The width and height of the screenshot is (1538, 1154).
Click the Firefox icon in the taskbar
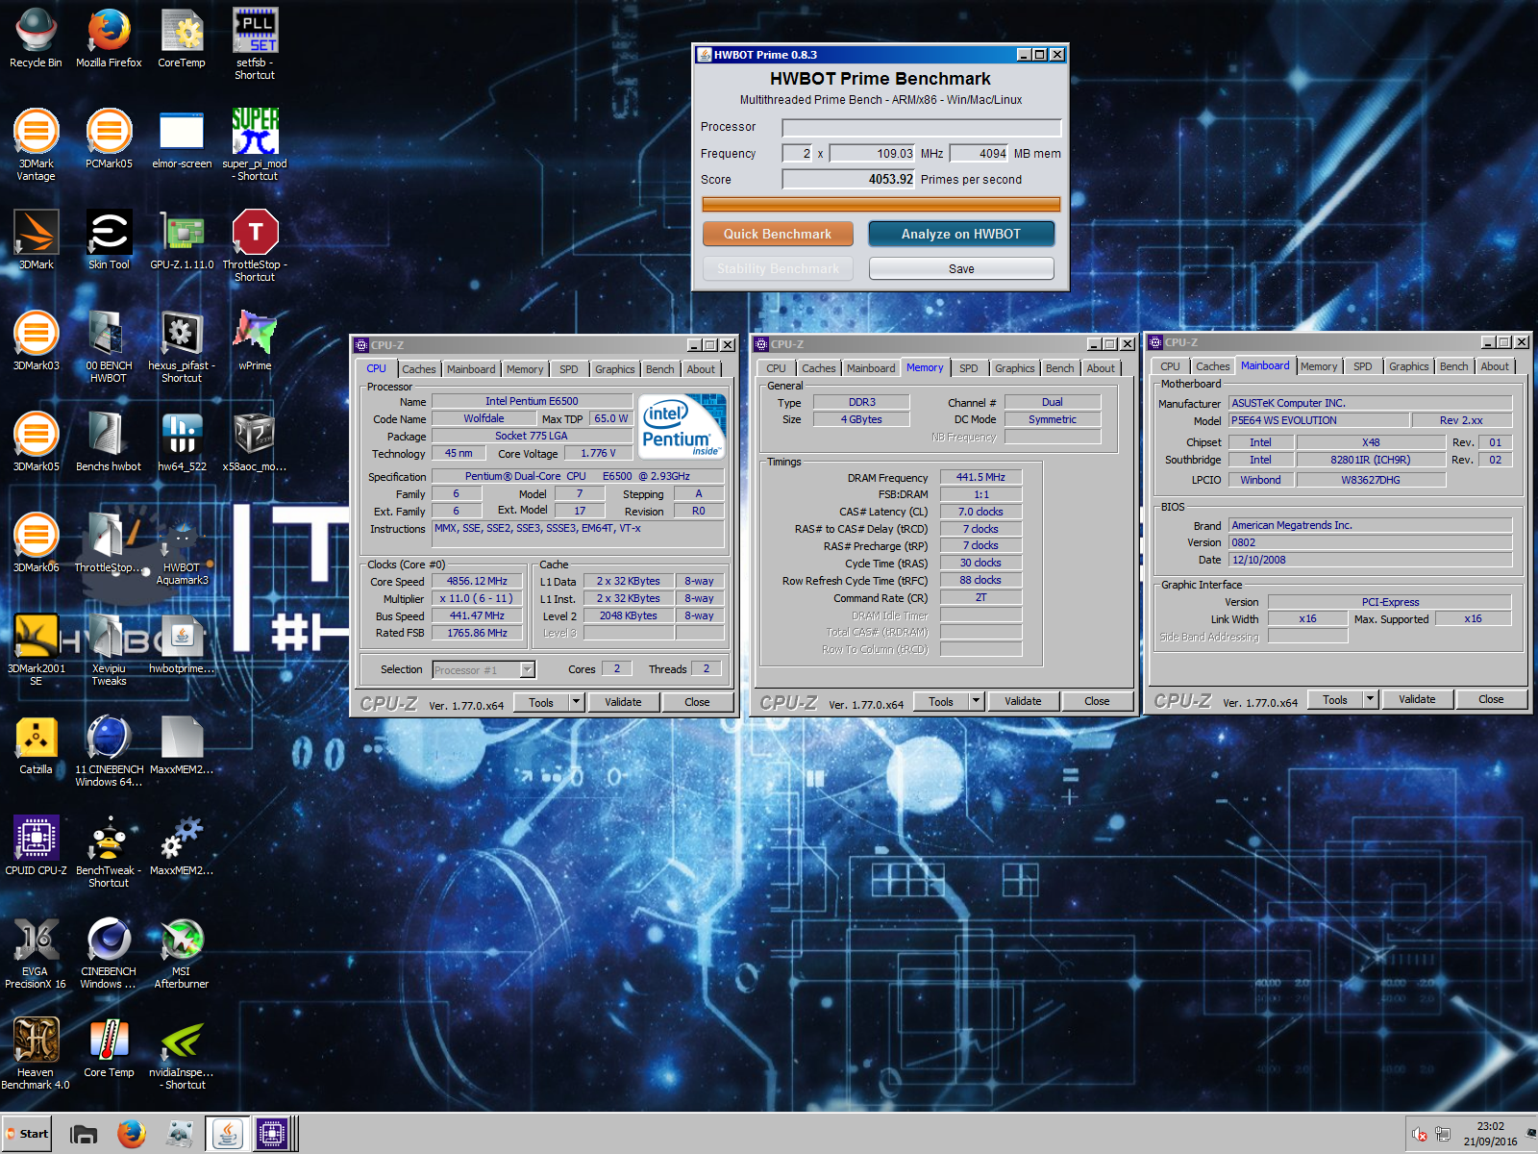[132, 1134]
